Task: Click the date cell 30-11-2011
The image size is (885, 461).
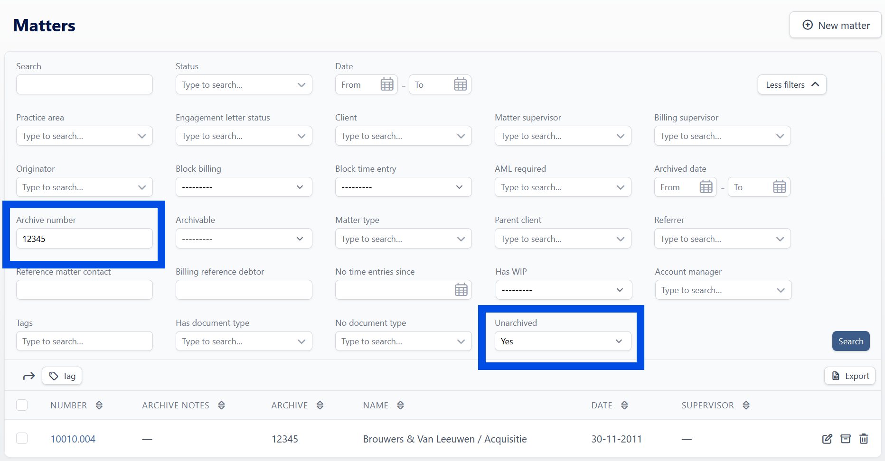Action: pyautogui.click(x=616, y=439)
